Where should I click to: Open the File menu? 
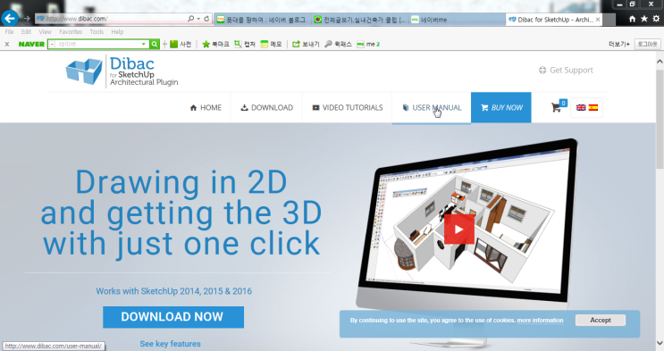pos(9,32)
